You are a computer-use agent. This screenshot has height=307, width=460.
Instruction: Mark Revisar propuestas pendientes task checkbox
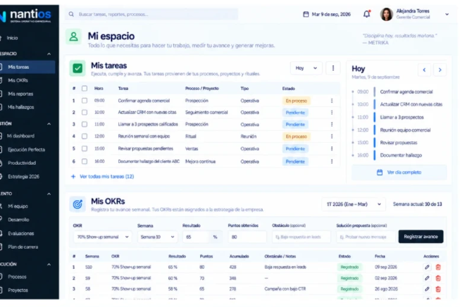point(85,149)
